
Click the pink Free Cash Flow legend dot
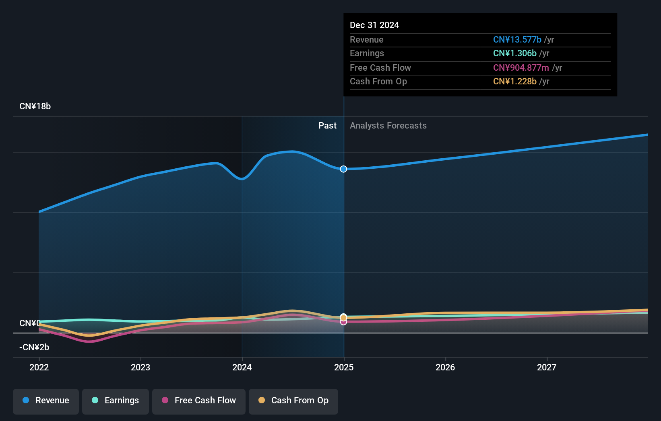pos(165,400)
